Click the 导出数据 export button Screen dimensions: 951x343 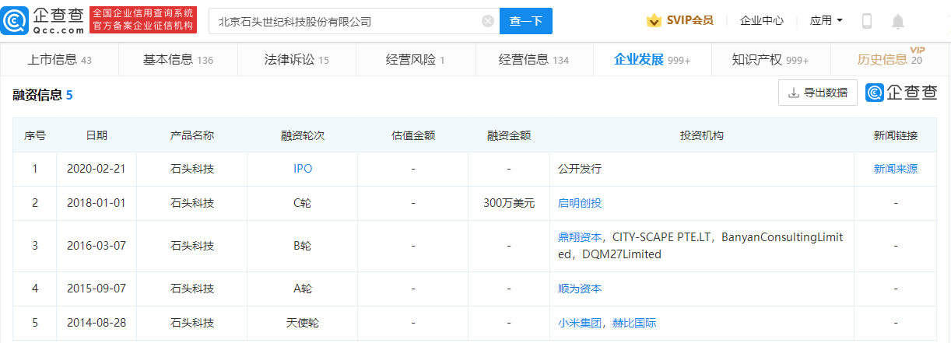(x=818, y=93)
